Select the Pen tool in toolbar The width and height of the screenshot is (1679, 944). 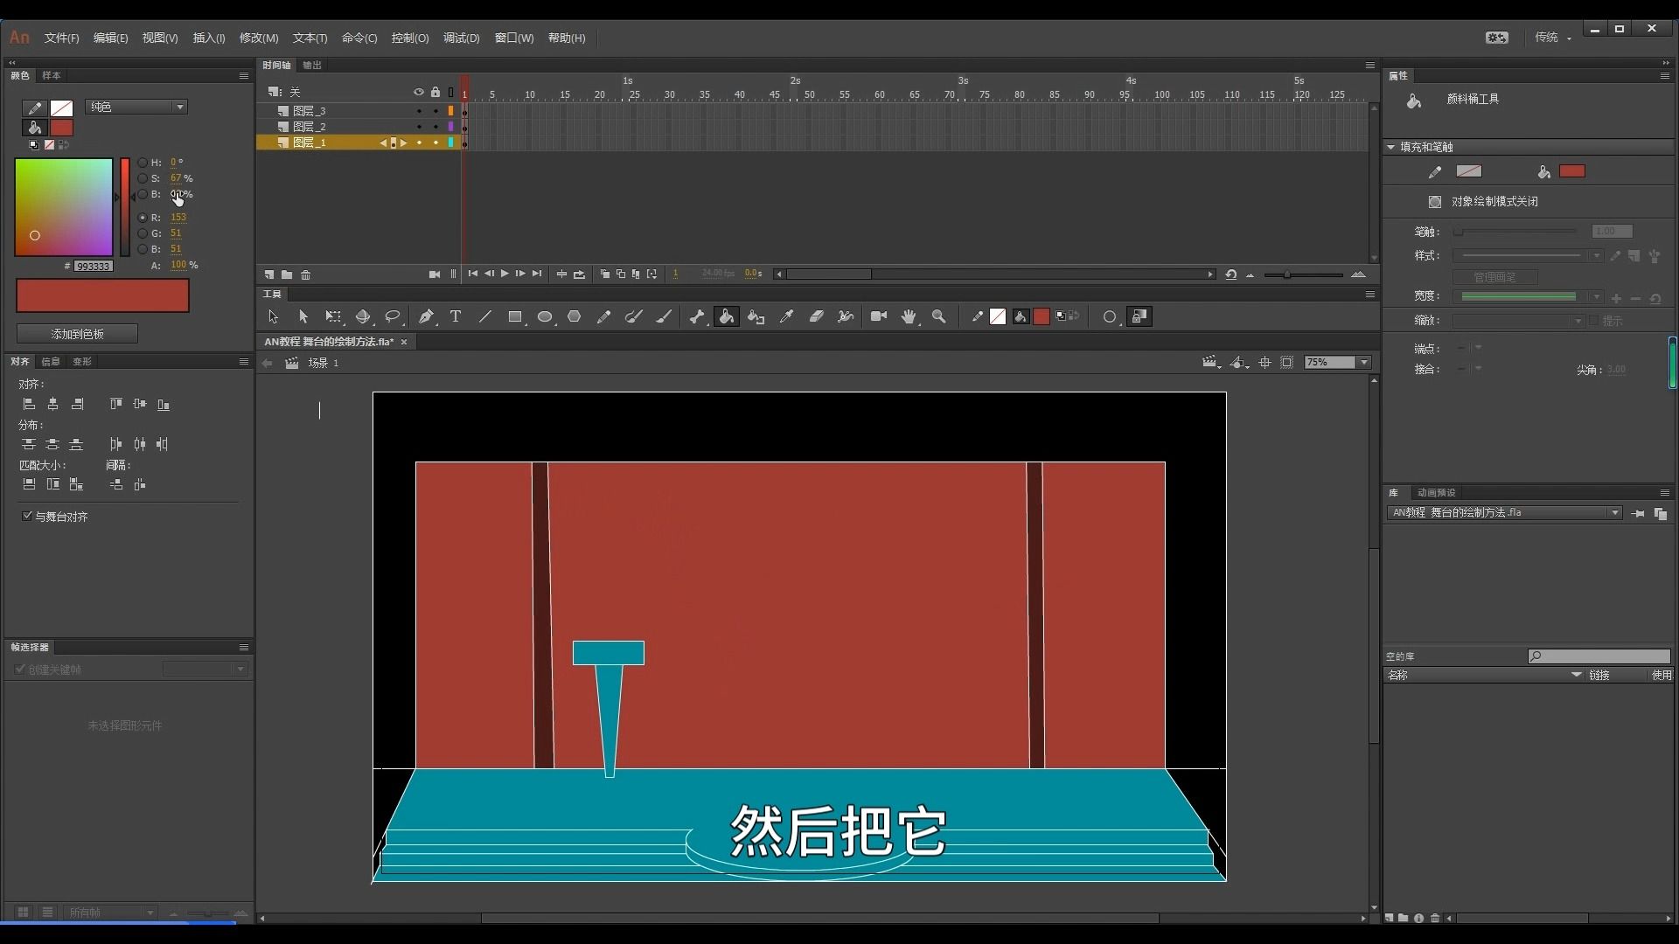click(x=426, y=316)
